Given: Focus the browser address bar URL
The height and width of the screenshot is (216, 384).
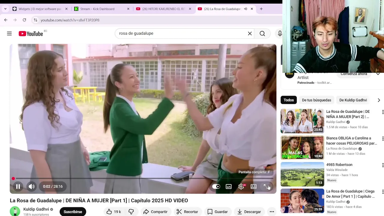Looking at the screenshot, I should tap(70, 20).
